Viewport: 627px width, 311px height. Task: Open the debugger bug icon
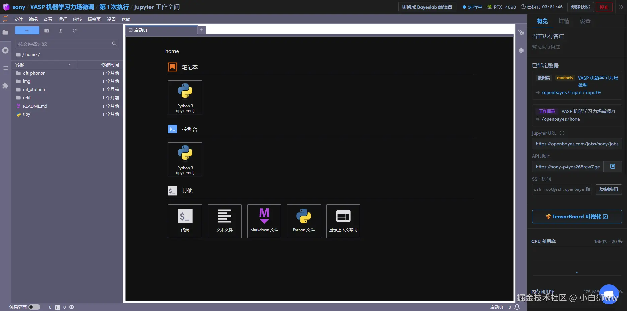pyautogui.click(x=521, y=50)
